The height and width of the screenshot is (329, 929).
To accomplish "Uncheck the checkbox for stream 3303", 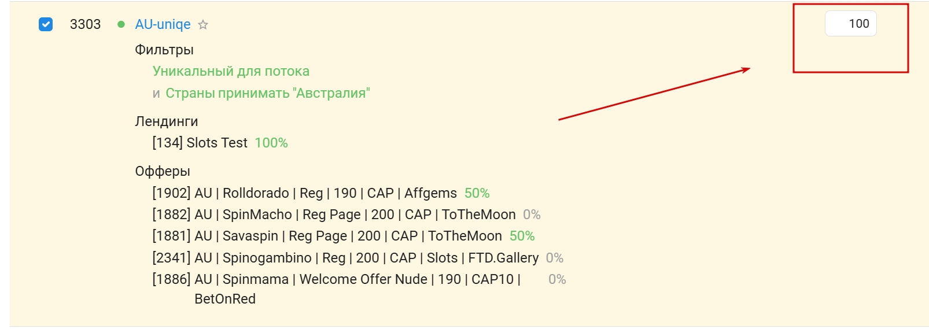I will pos(46,24).
